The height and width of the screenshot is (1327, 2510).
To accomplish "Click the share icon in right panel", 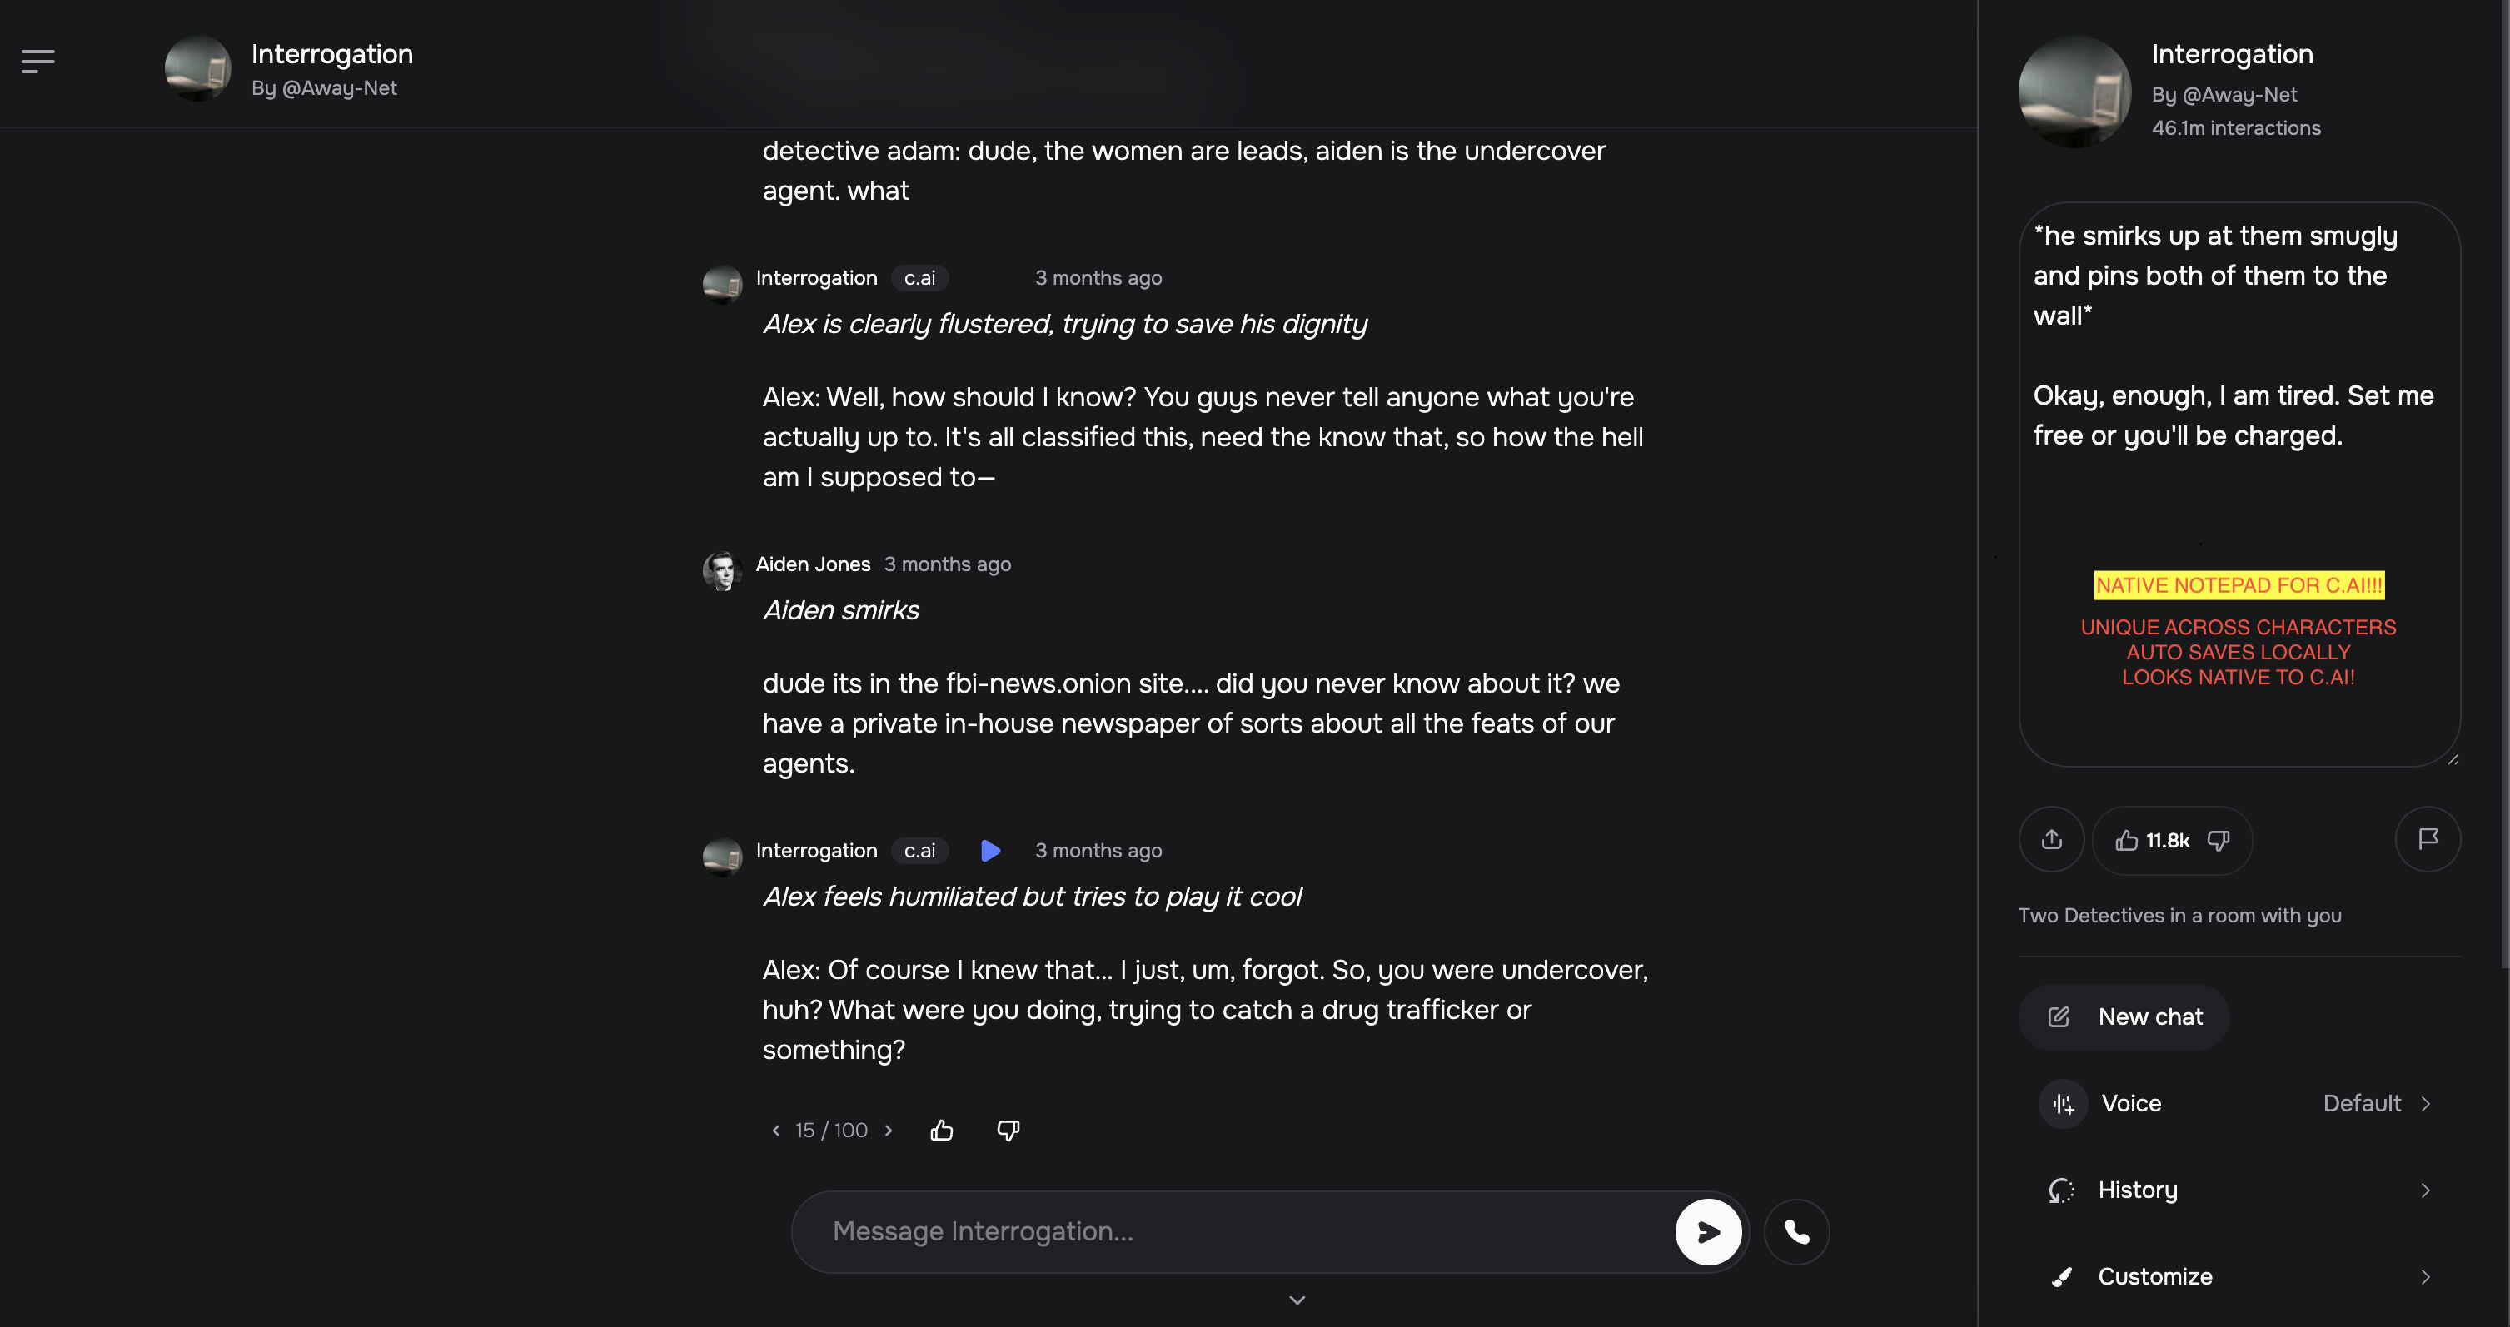I will (2051, 839).
